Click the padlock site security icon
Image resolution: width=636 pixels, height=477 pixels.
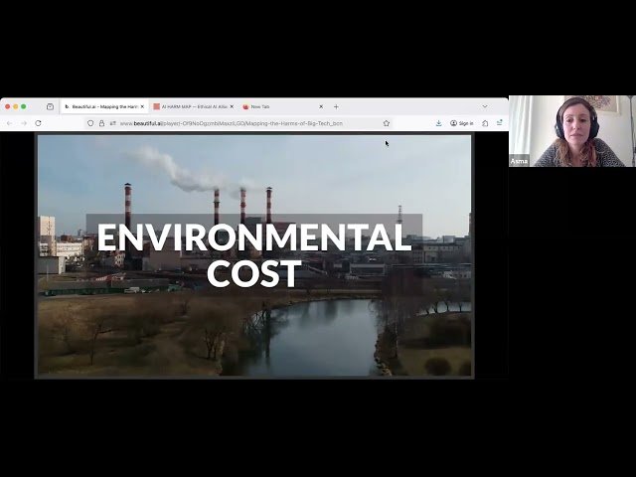(101, 123)
